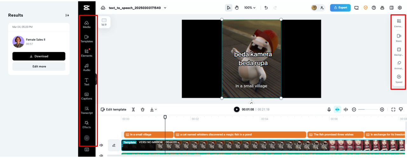The image size is (407, 158).
Task: Switch to the hand pan tool
Action: (x=237, y=8)
